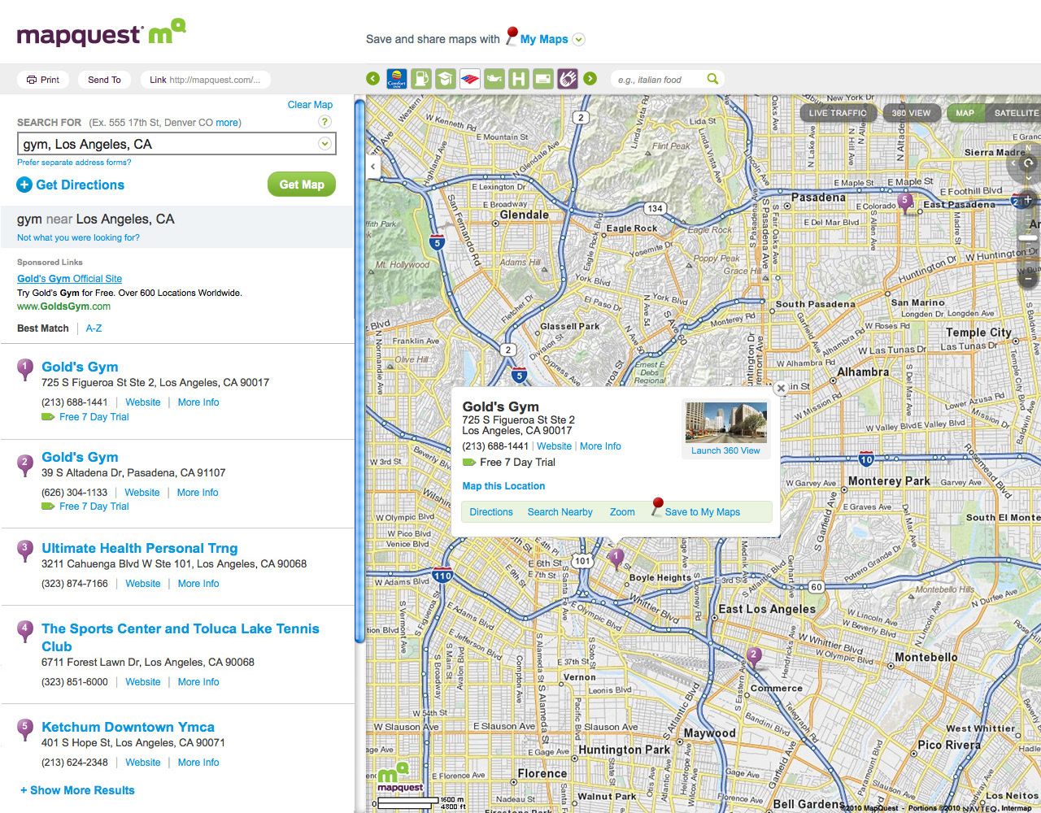Image resolution: width=1041 pixels, height=813 pixels.
Task: Click the map zoom slider handle
Action: (x=1028, y=238)
